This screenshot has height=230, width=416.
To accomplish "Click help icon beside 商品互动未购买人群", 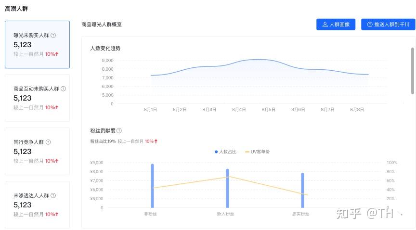I will point(64,89).
